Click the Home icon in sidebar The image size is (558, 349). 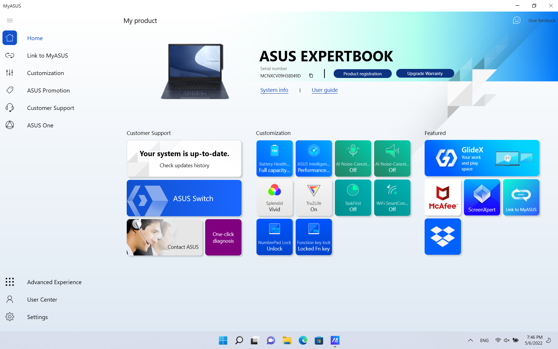pos(10,38)
